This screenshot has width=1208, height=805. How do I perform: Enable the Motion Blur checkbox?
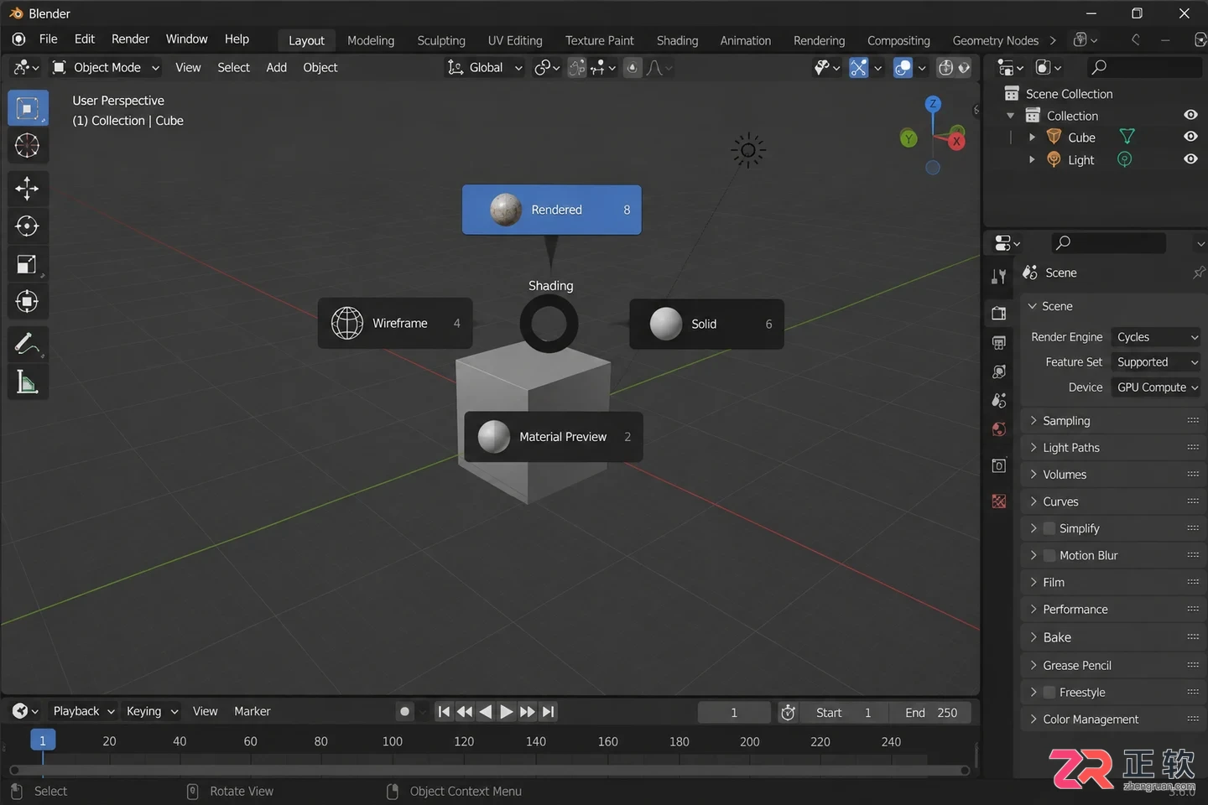pyautogui.click(x=1049, y=555)
